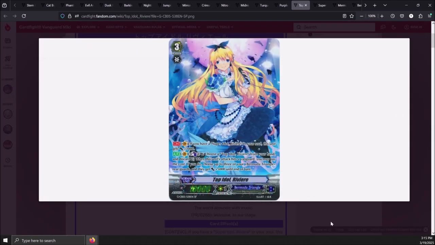Click the Firefox View icon
The image size is (435, 245).
click(4, 5)
